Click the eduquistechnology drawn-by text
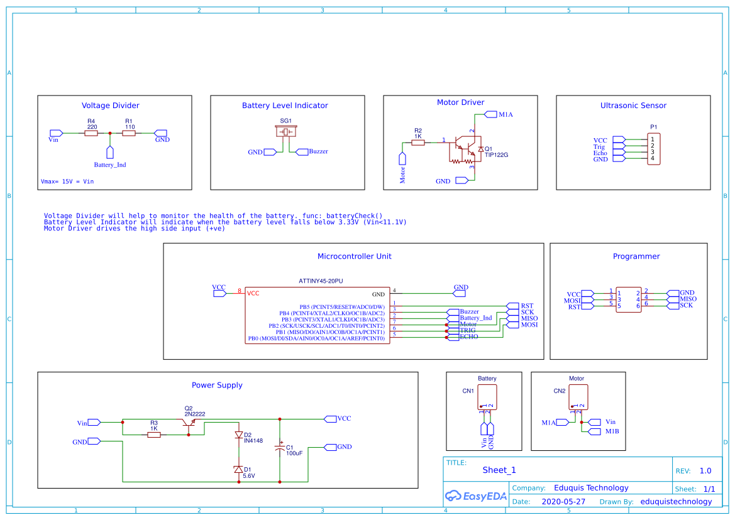 pos(676,501)
